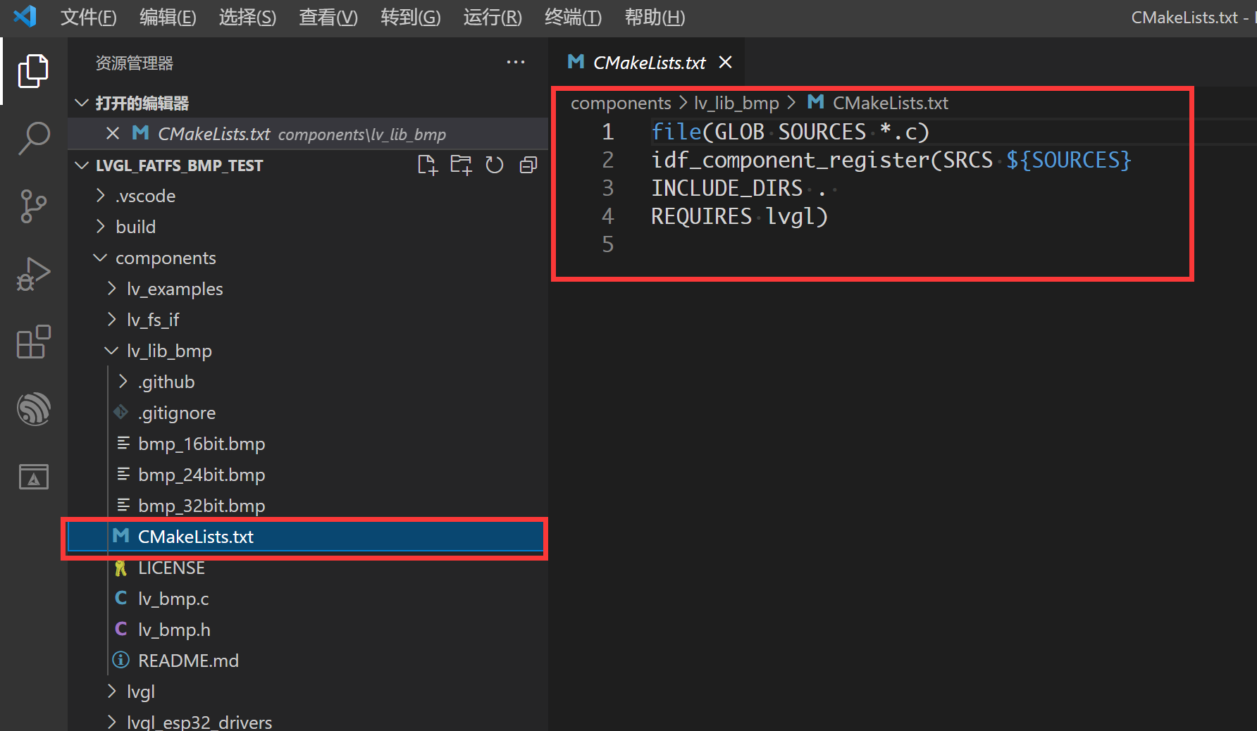1257x731 pixels.
Task: Open the 终端(T) menu
Action: 572,18
